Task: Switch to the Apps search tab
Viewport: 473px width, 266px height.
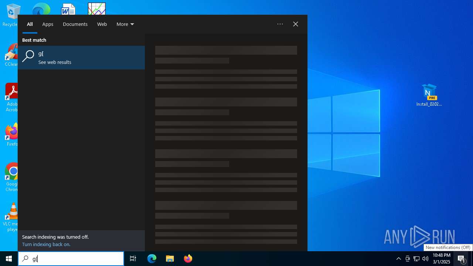Action: point(48,24)
